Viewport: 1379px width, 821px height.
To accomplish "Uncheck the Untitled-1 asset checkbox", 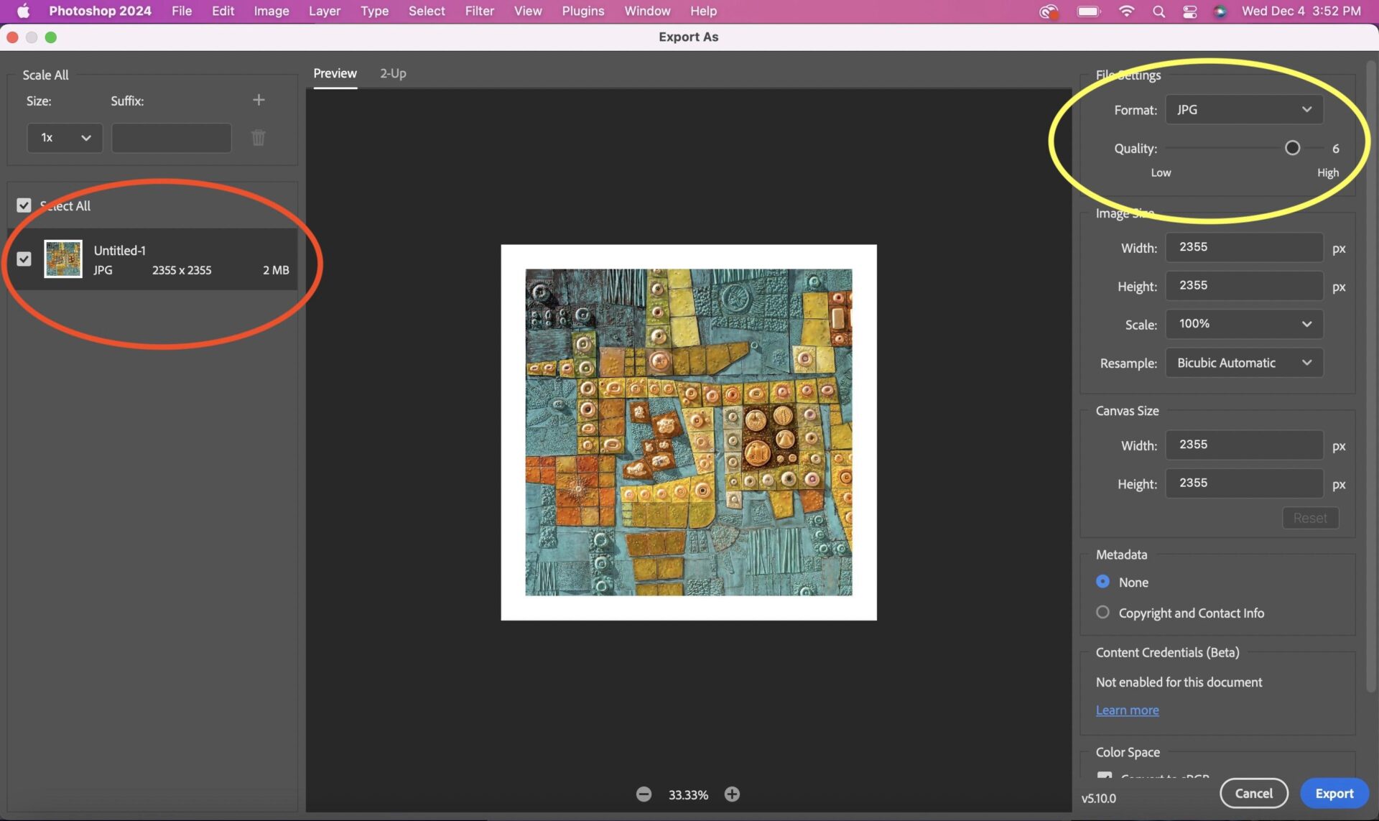I will 24,259.
